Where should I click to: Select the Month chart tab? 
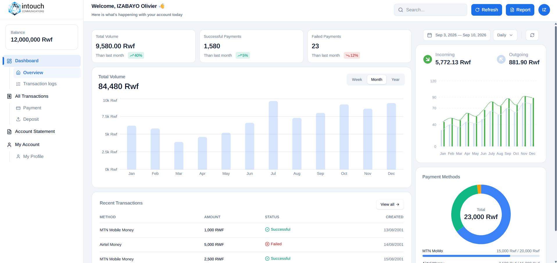377,80
